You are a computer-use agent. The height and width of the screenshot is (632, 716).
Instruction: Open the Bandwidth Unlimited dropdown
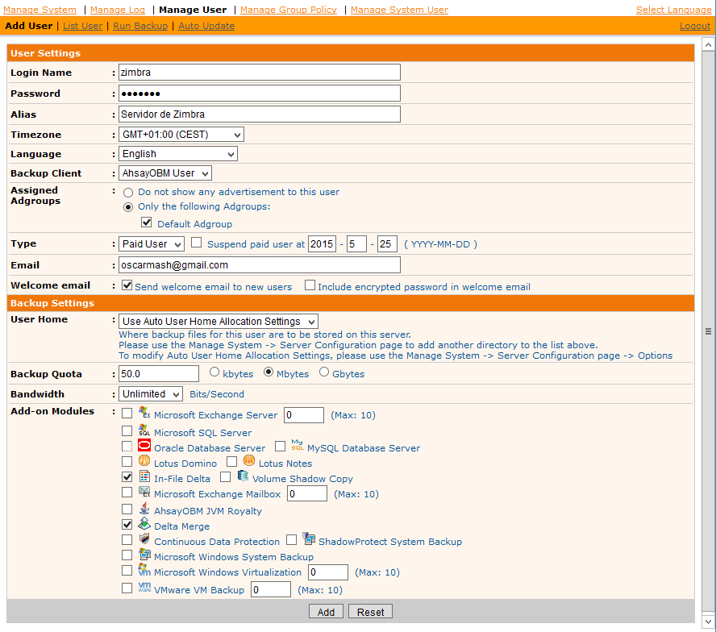(151, 394)
